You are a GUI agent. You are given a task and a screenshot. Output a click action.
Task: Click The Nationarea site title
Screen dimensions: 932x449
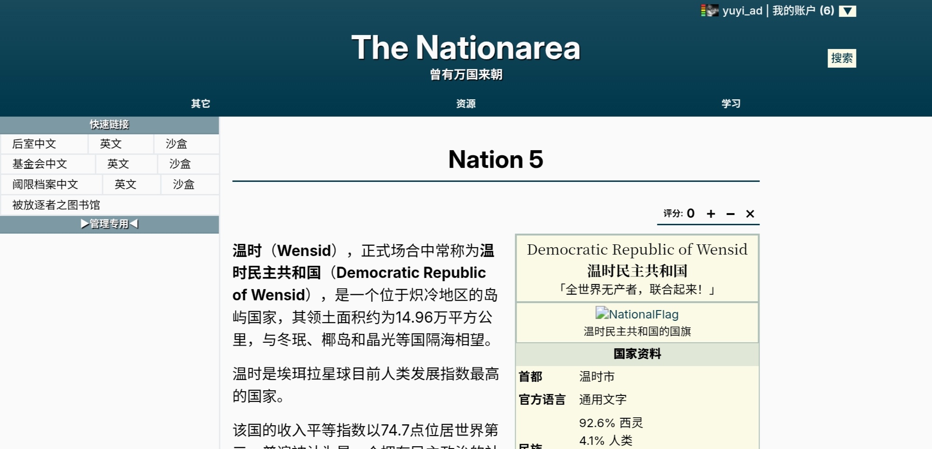[466, 48]
